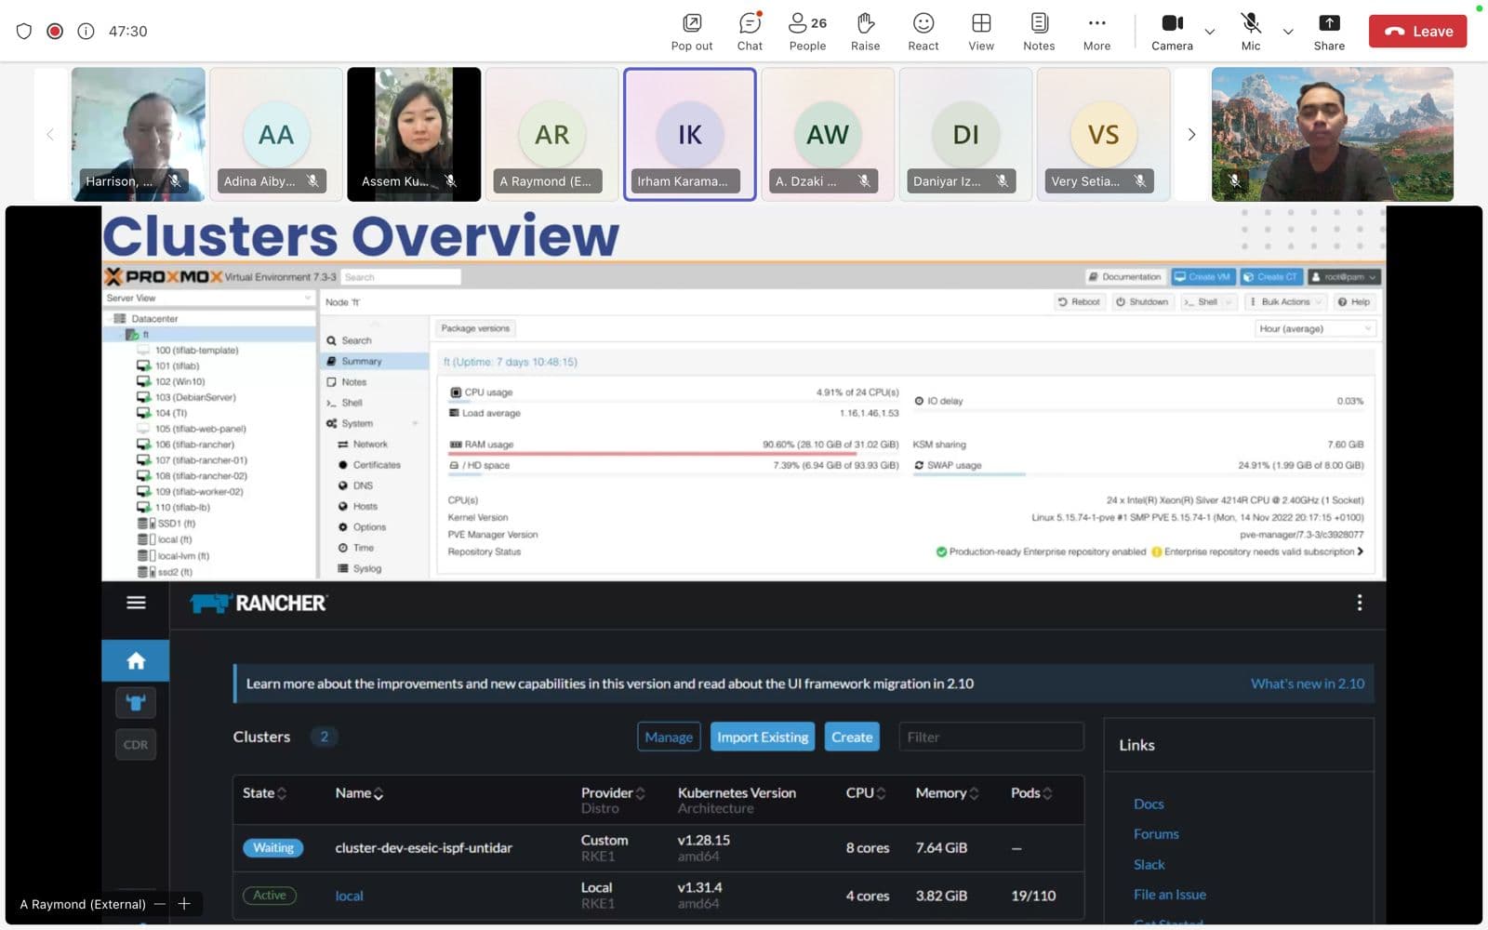This screenshot has height=930, width=1488.
Task: Open the Chat panel
Action: pos(750,32)
